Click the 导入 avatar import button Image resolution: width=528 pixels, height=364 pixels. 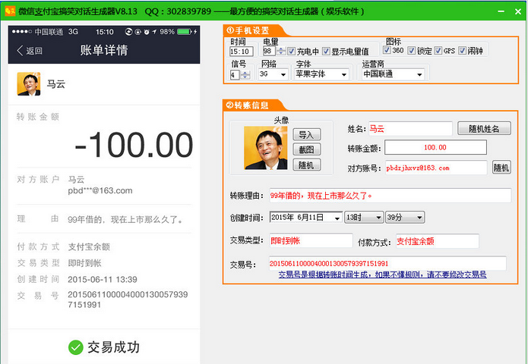click(305, 134)
